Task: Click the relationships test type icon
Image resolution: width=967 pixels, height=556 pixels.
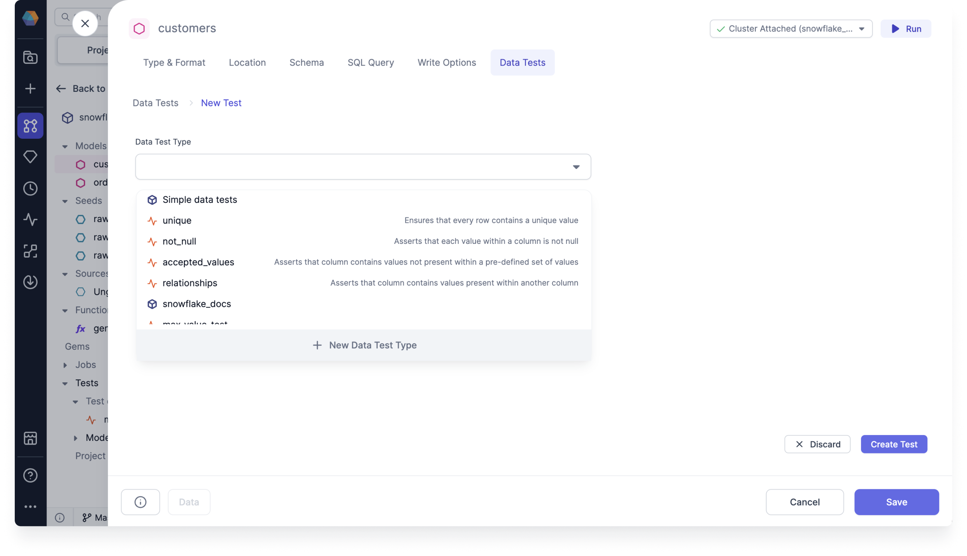Action: pos(151,283)
